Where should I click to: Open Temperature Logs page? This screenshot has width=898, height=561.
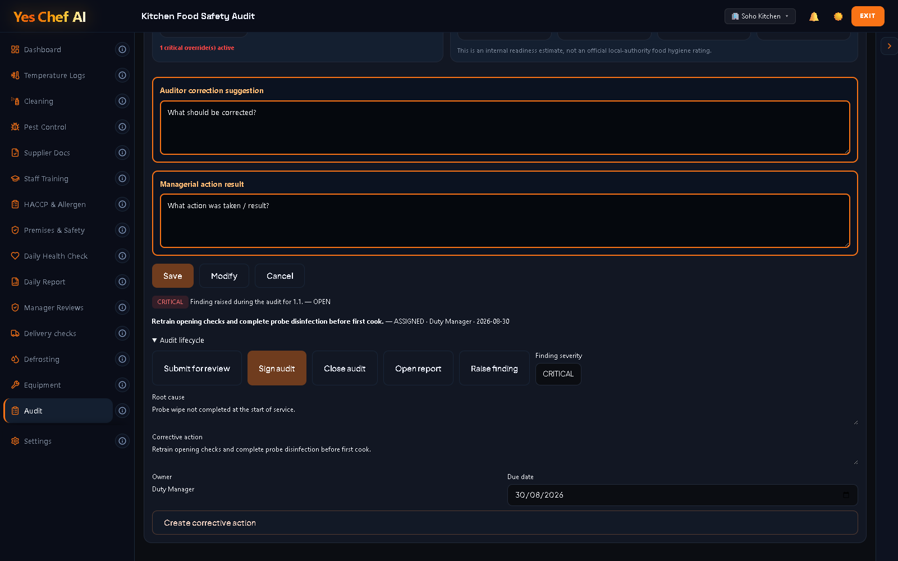[58, 75]
